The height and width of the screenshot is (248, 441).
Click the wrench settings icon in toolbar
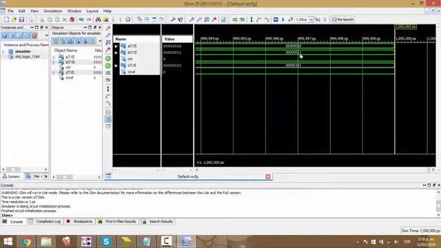click(x=173, y=19)
